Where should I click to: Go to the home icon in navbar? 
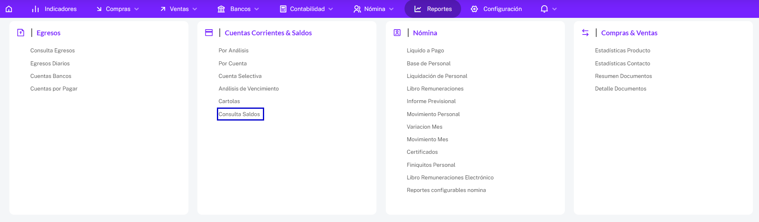coord(9,9)
